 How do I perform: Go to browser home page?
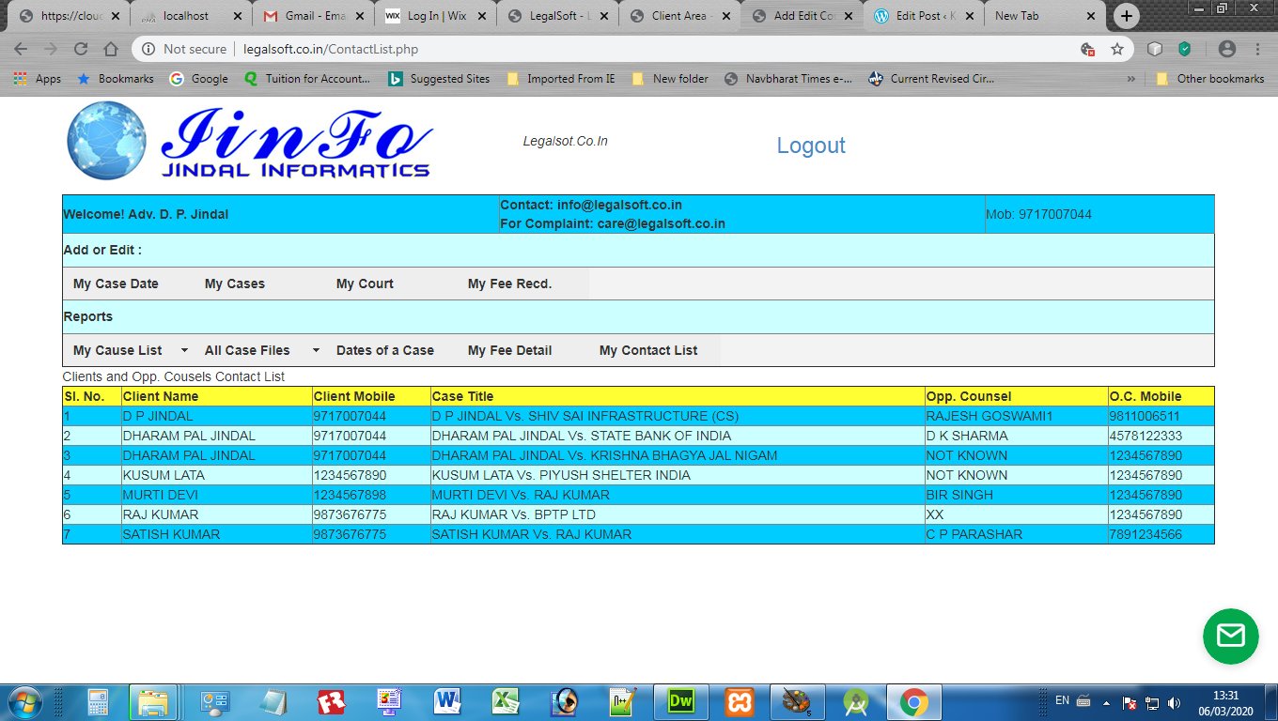coord(111,49)
